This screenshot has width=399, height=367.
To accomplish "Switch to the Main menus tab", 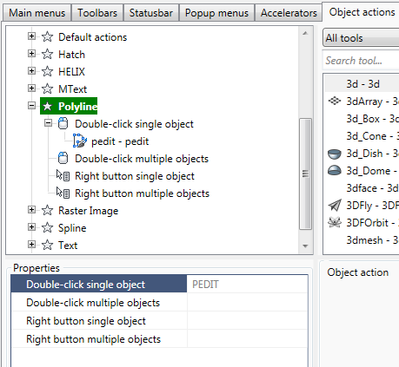I will pos(37,13).
